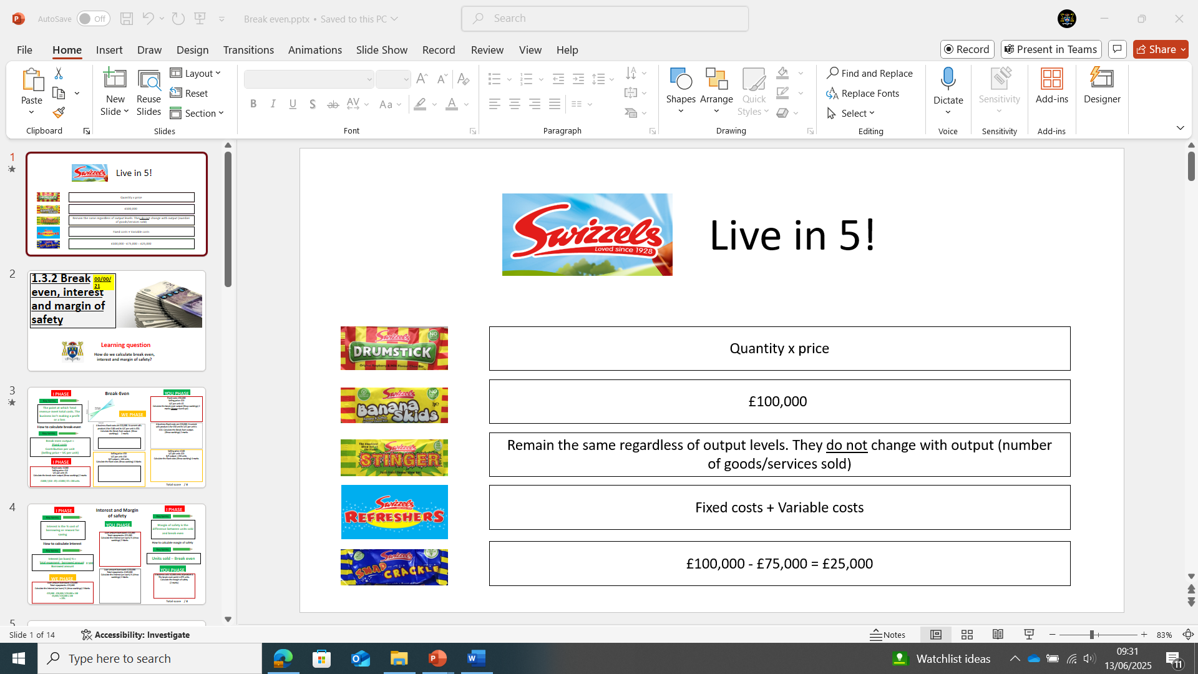Open the font size combo box
Screen dimensions: 1198x674
click(x=394, y=79)
